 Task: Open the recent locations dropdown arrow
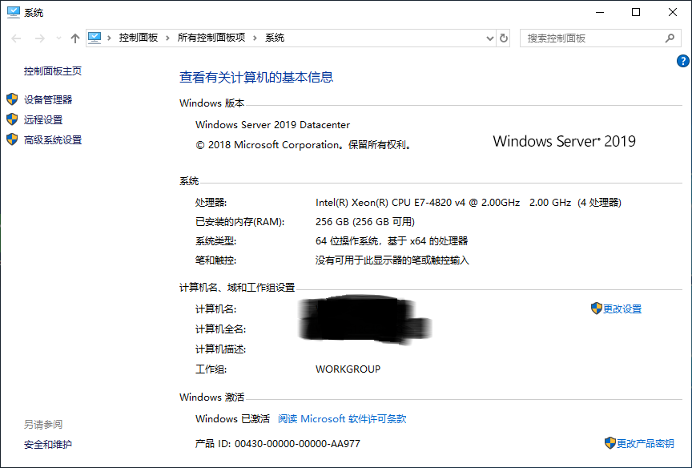(x=58, y=38)
